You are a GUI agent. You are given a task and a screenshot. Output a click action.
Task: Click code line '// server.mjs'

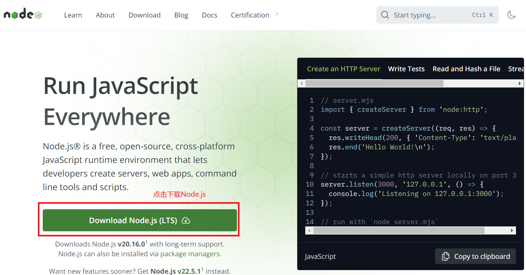347,100
